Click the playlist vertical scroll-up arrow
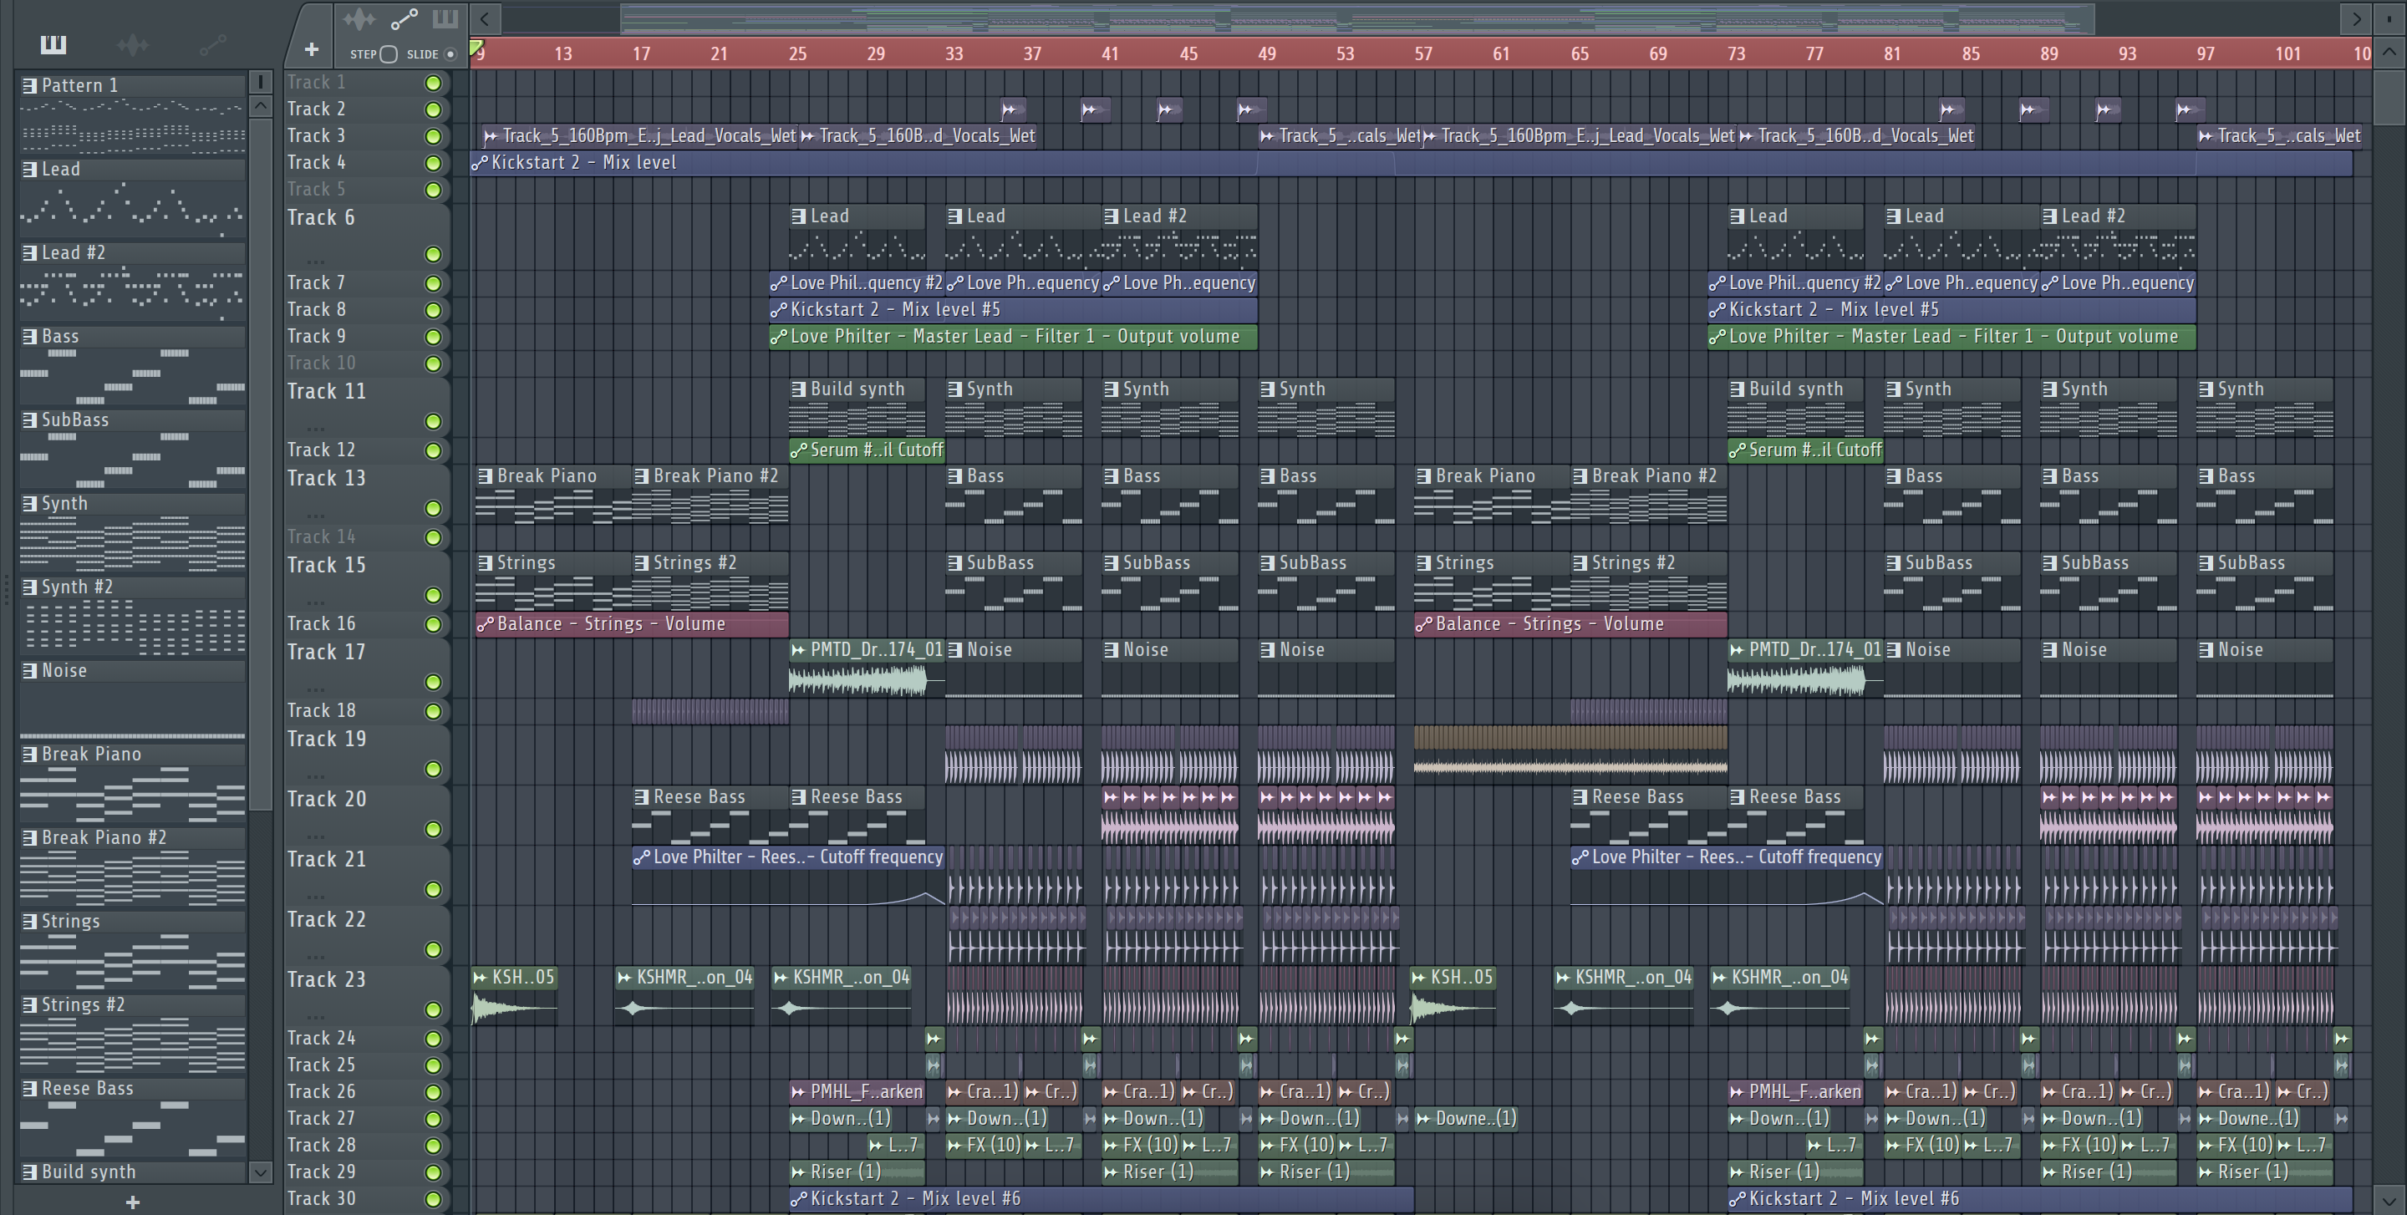Screen dimensions: 2407x1215 2389,53
